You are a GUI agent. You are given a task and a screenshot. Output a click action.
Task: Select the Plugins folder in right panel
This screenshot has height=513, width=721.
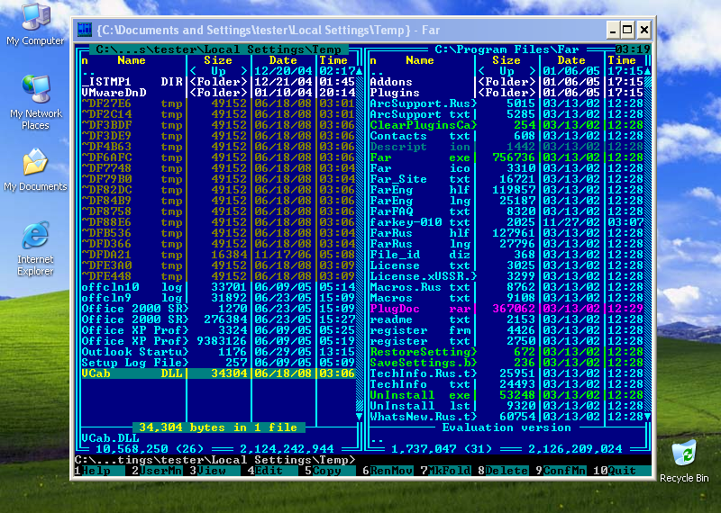click(507, 93)
